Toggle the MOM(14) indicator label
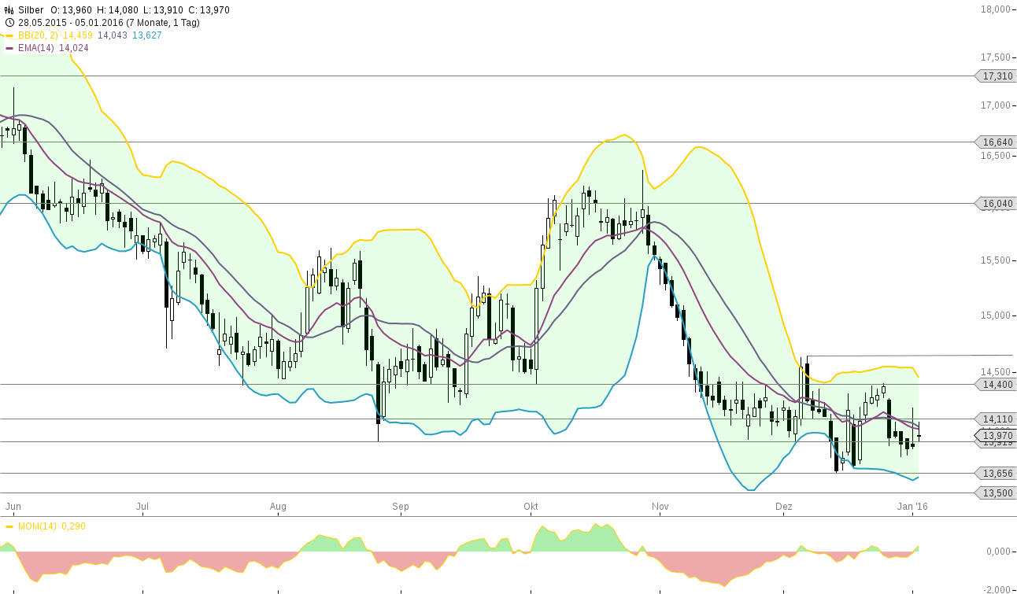Screen dimensions: 1017x594 tap(36, 526)
